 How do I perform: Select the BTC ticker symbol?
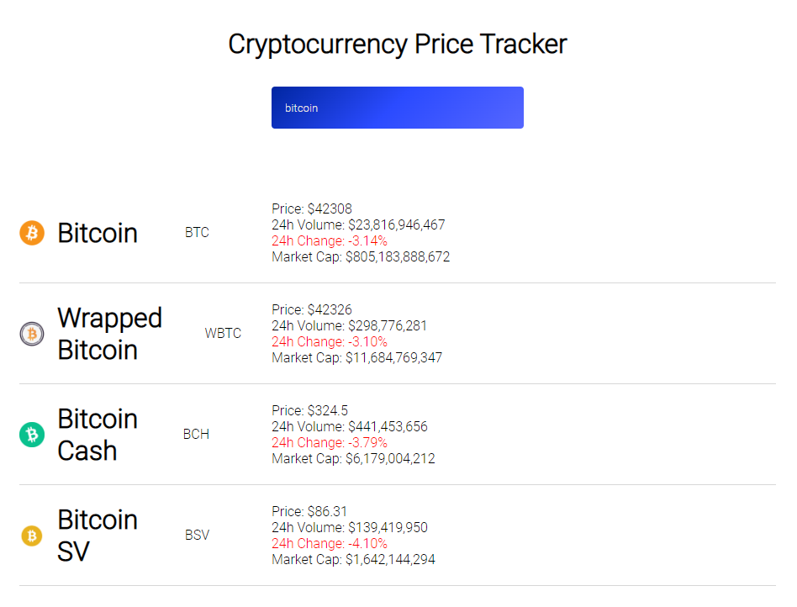pos(197,232)
